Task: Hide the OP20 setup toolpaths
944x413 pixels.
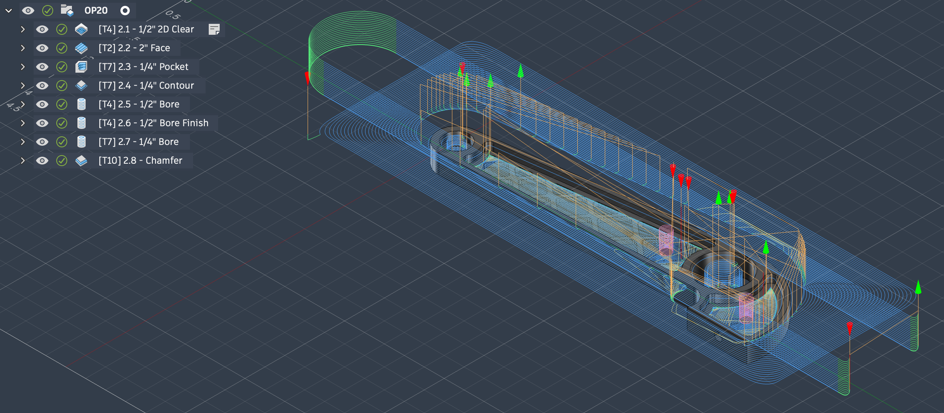Action: tap(28, 11)
